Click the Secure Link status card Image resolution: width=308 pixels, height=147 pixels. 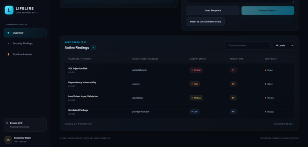click(25, 125)
